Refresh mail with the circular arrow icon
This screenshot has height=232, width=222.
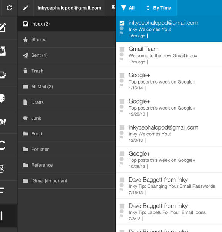(x=10, y=8)
